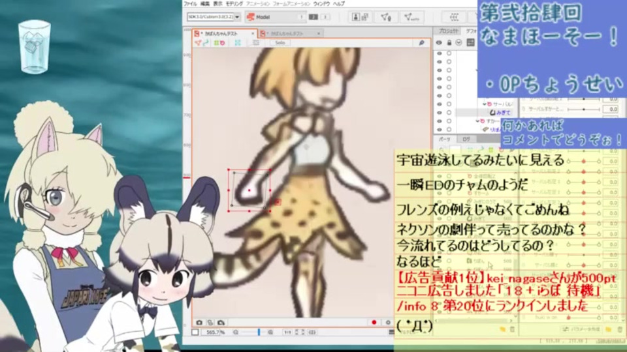Screen dimensions: 627x352
Task: Toggle lock circle on みぎて row
Action: point(449,113)
